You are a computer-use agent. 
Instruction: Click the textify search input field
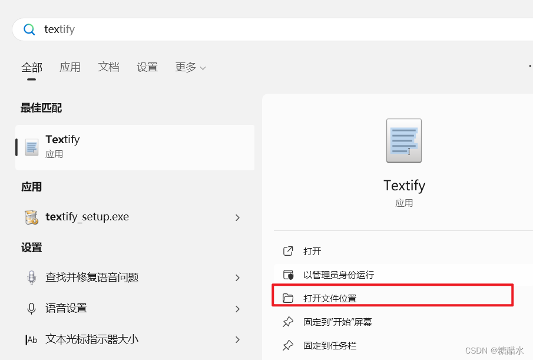click(273, 29)
